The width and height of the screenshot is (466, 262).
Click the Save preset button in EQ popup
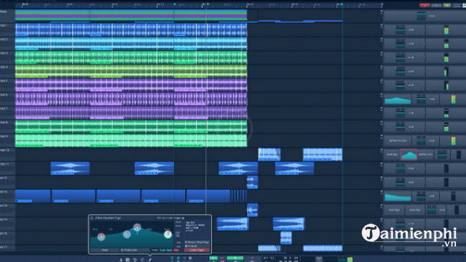(x=169, y=250)
